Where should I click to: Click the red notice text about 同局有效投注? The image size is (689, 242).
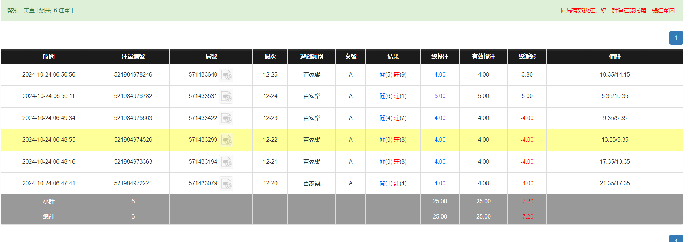click(618, 10)
